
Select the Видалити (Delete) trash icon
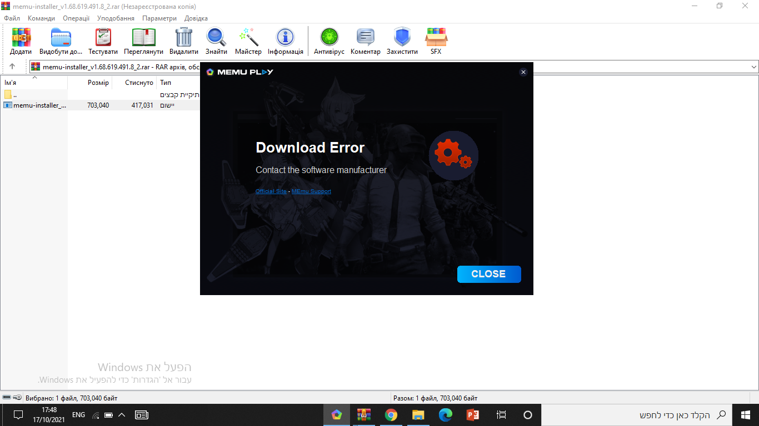184,42
